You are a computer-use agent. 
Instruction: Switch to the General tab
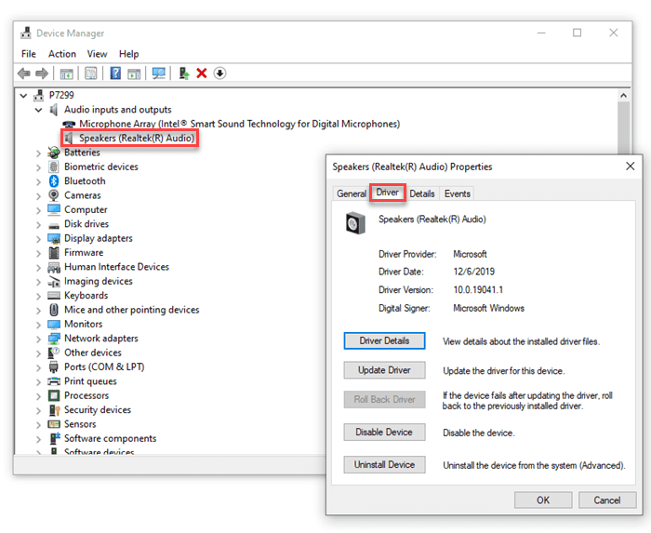[x=352, y=193]
